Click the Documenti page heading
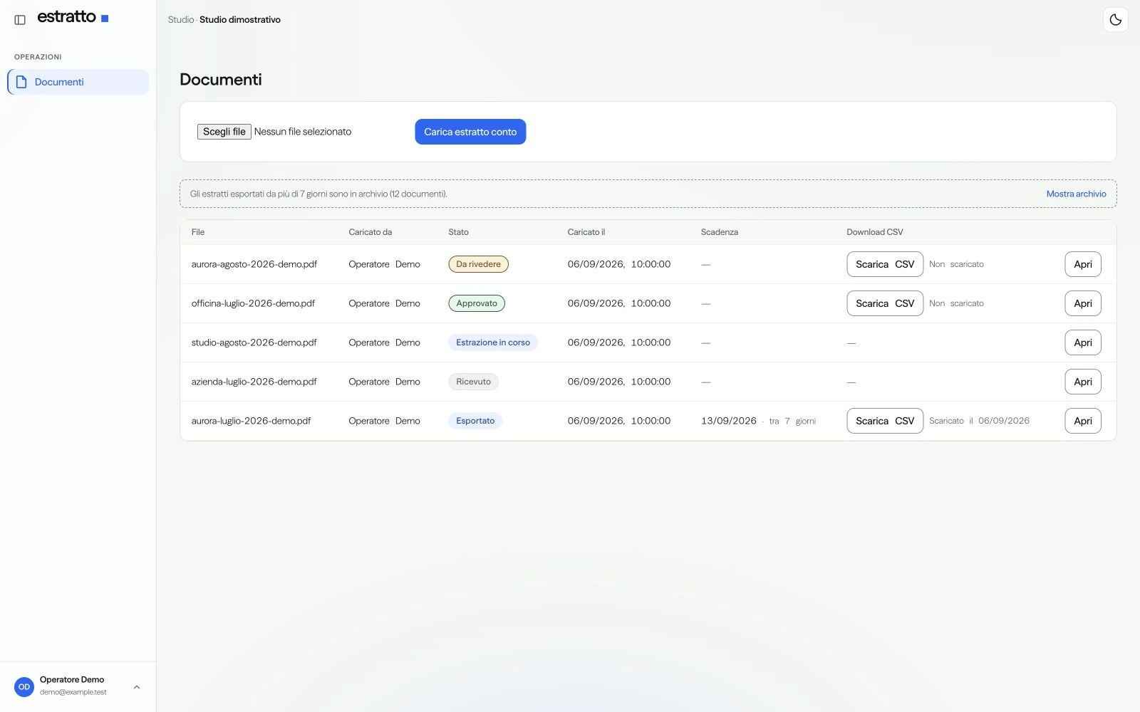Viewport: 1140px width, 712px height. tap(221, 80)
